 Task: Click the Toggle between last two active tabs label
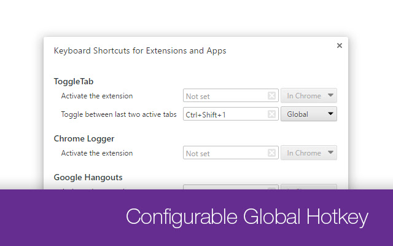pos(119,114)
